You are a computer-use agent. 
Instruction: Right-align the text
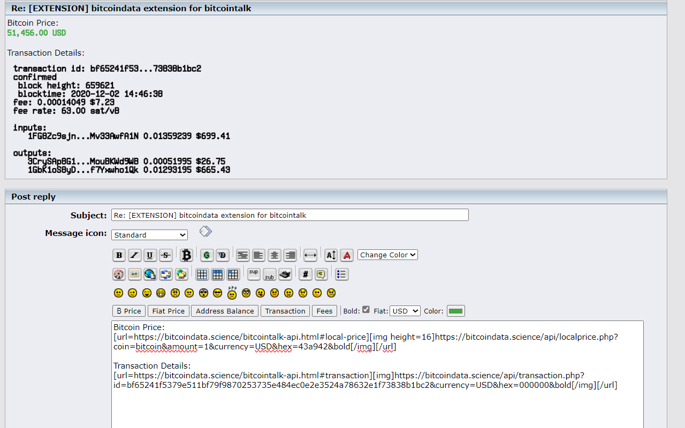(x=290, y=255)
